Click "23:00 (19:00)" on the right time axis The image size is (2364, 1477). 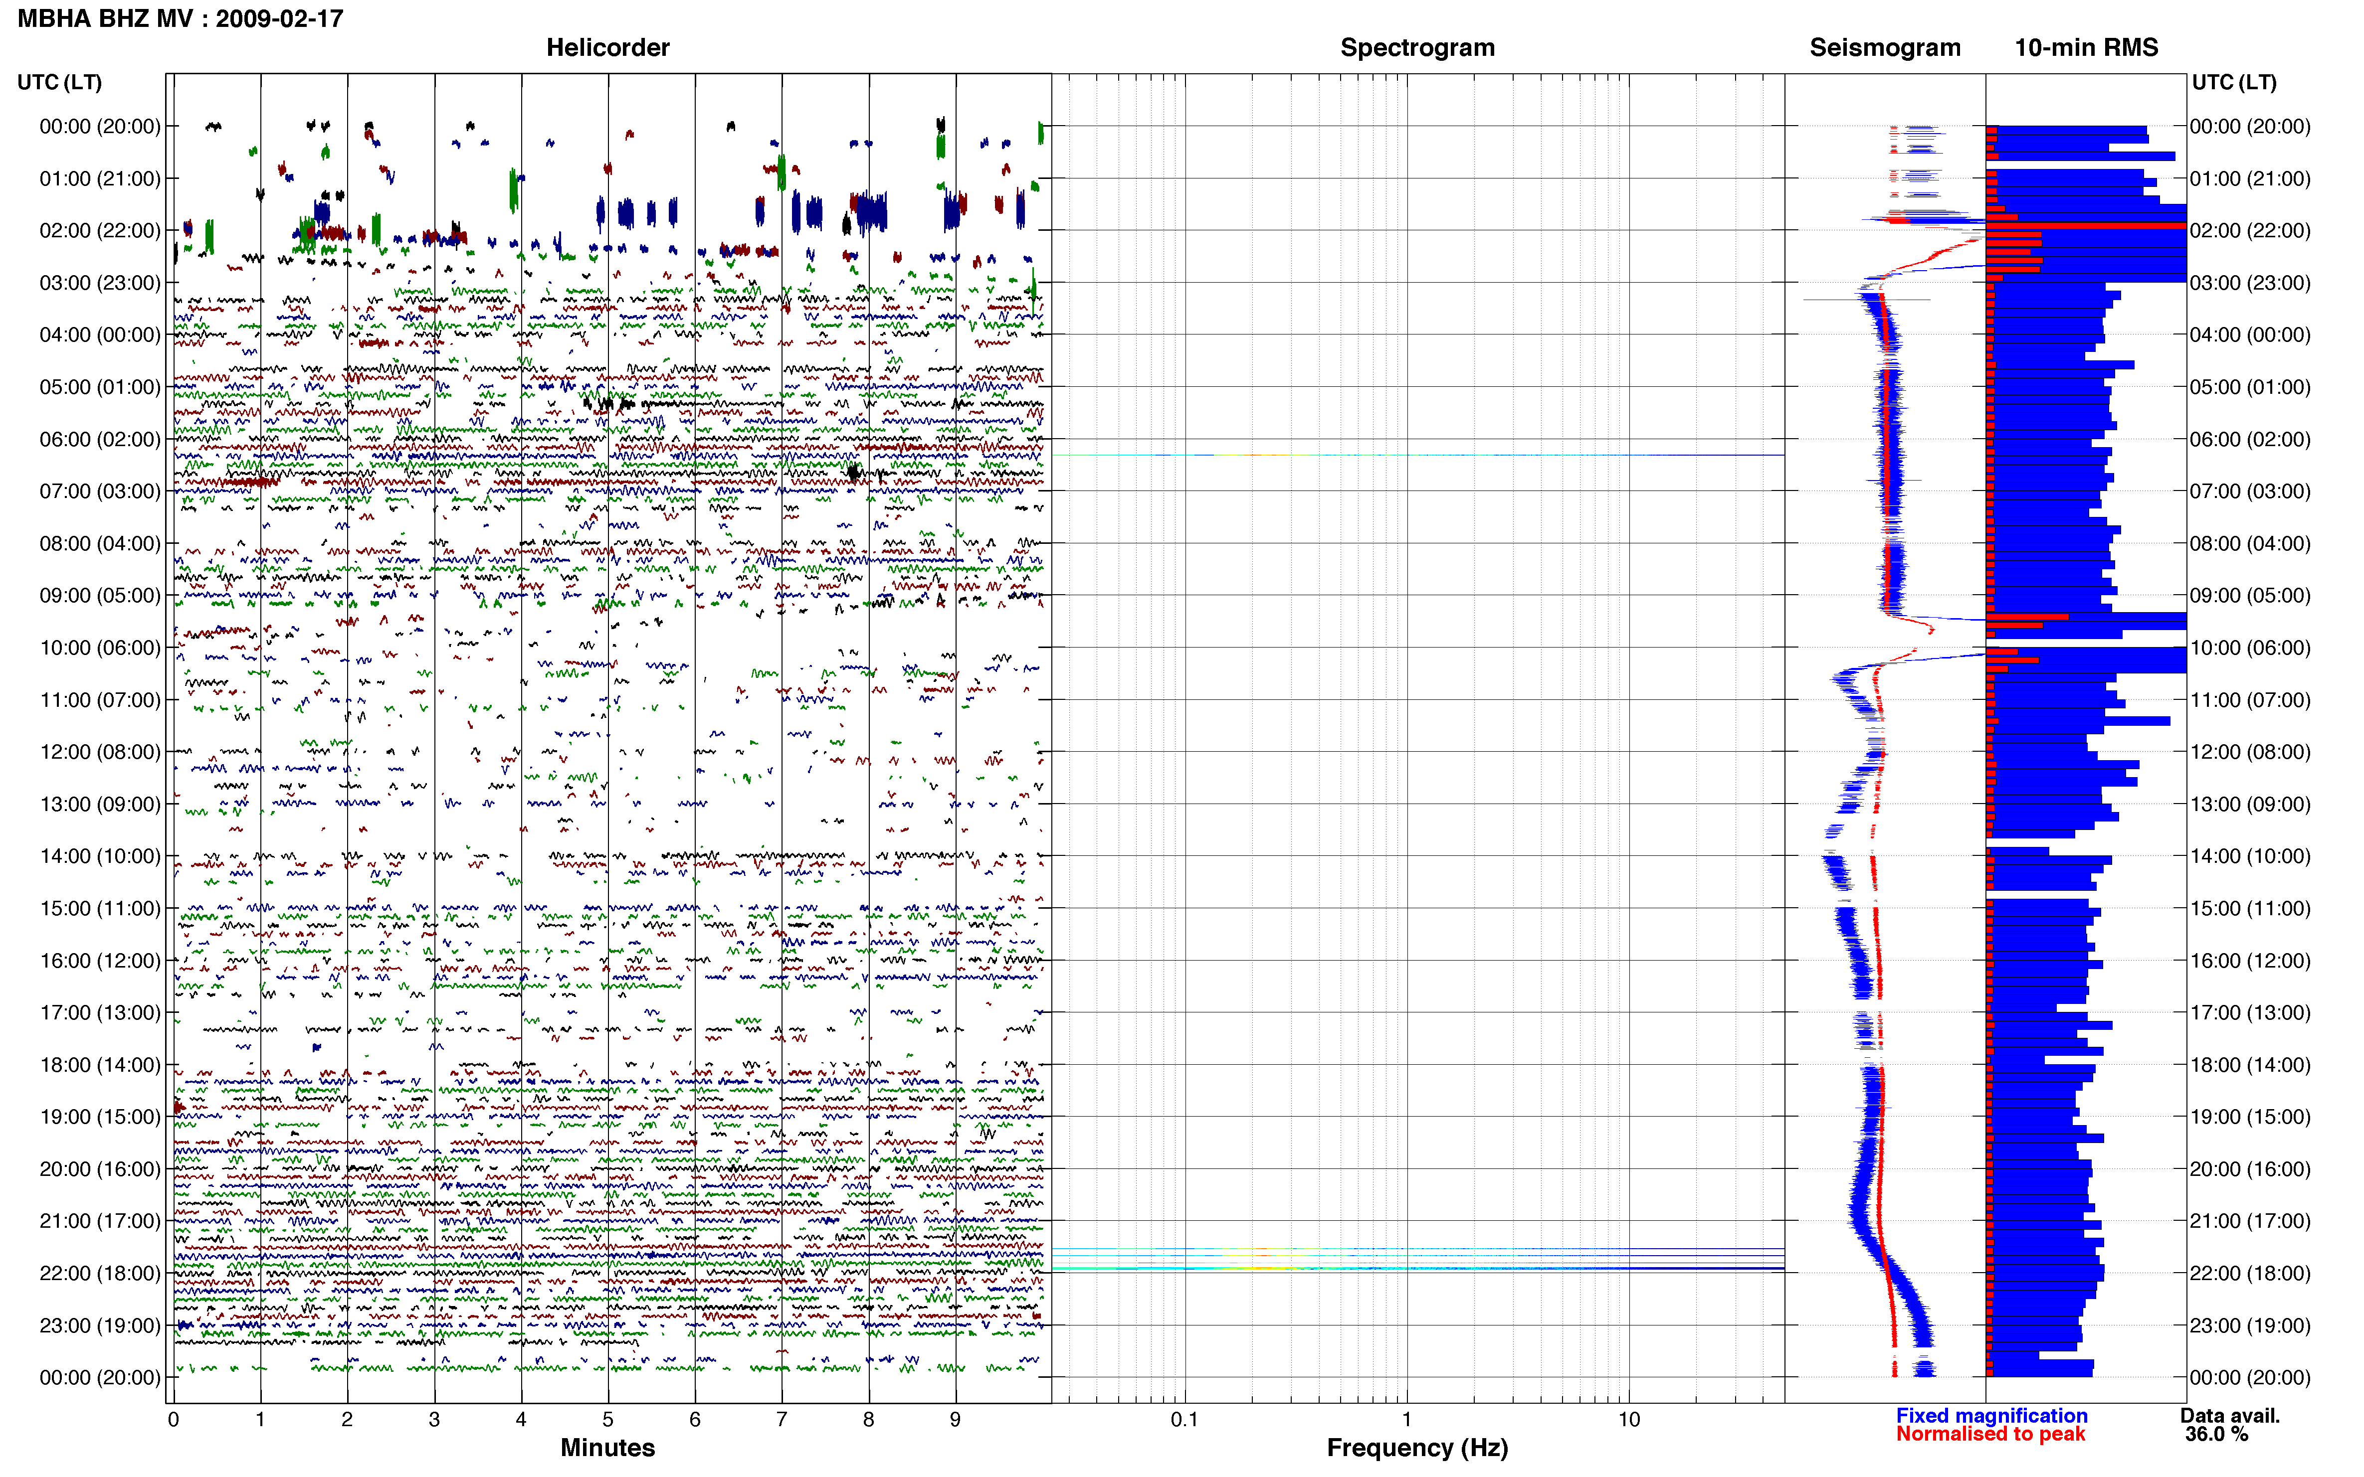[x=2251, y=1325]
